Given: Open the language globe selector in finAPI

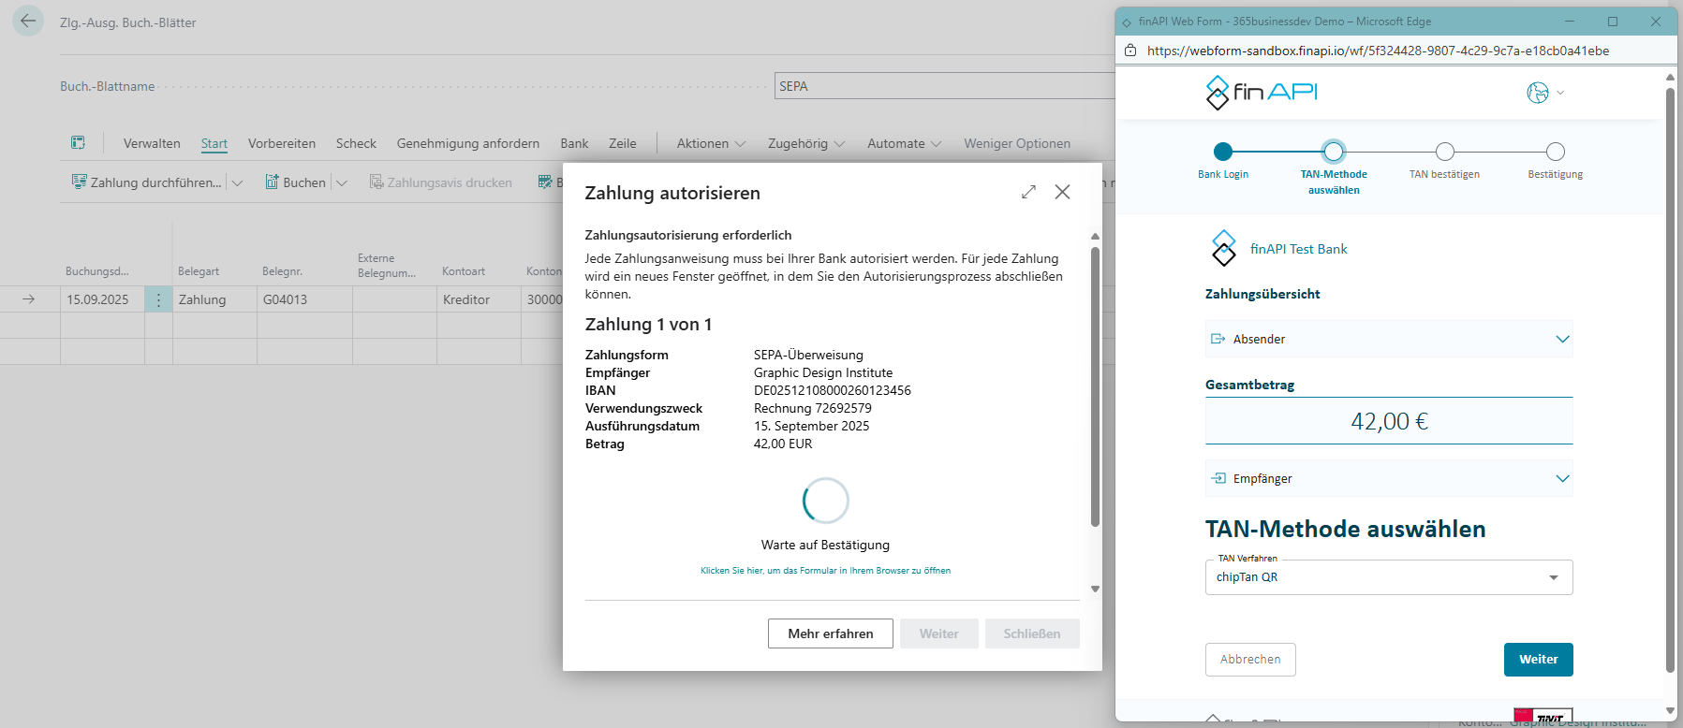Looking at the screenshot, I should (x=1544, y=93).
